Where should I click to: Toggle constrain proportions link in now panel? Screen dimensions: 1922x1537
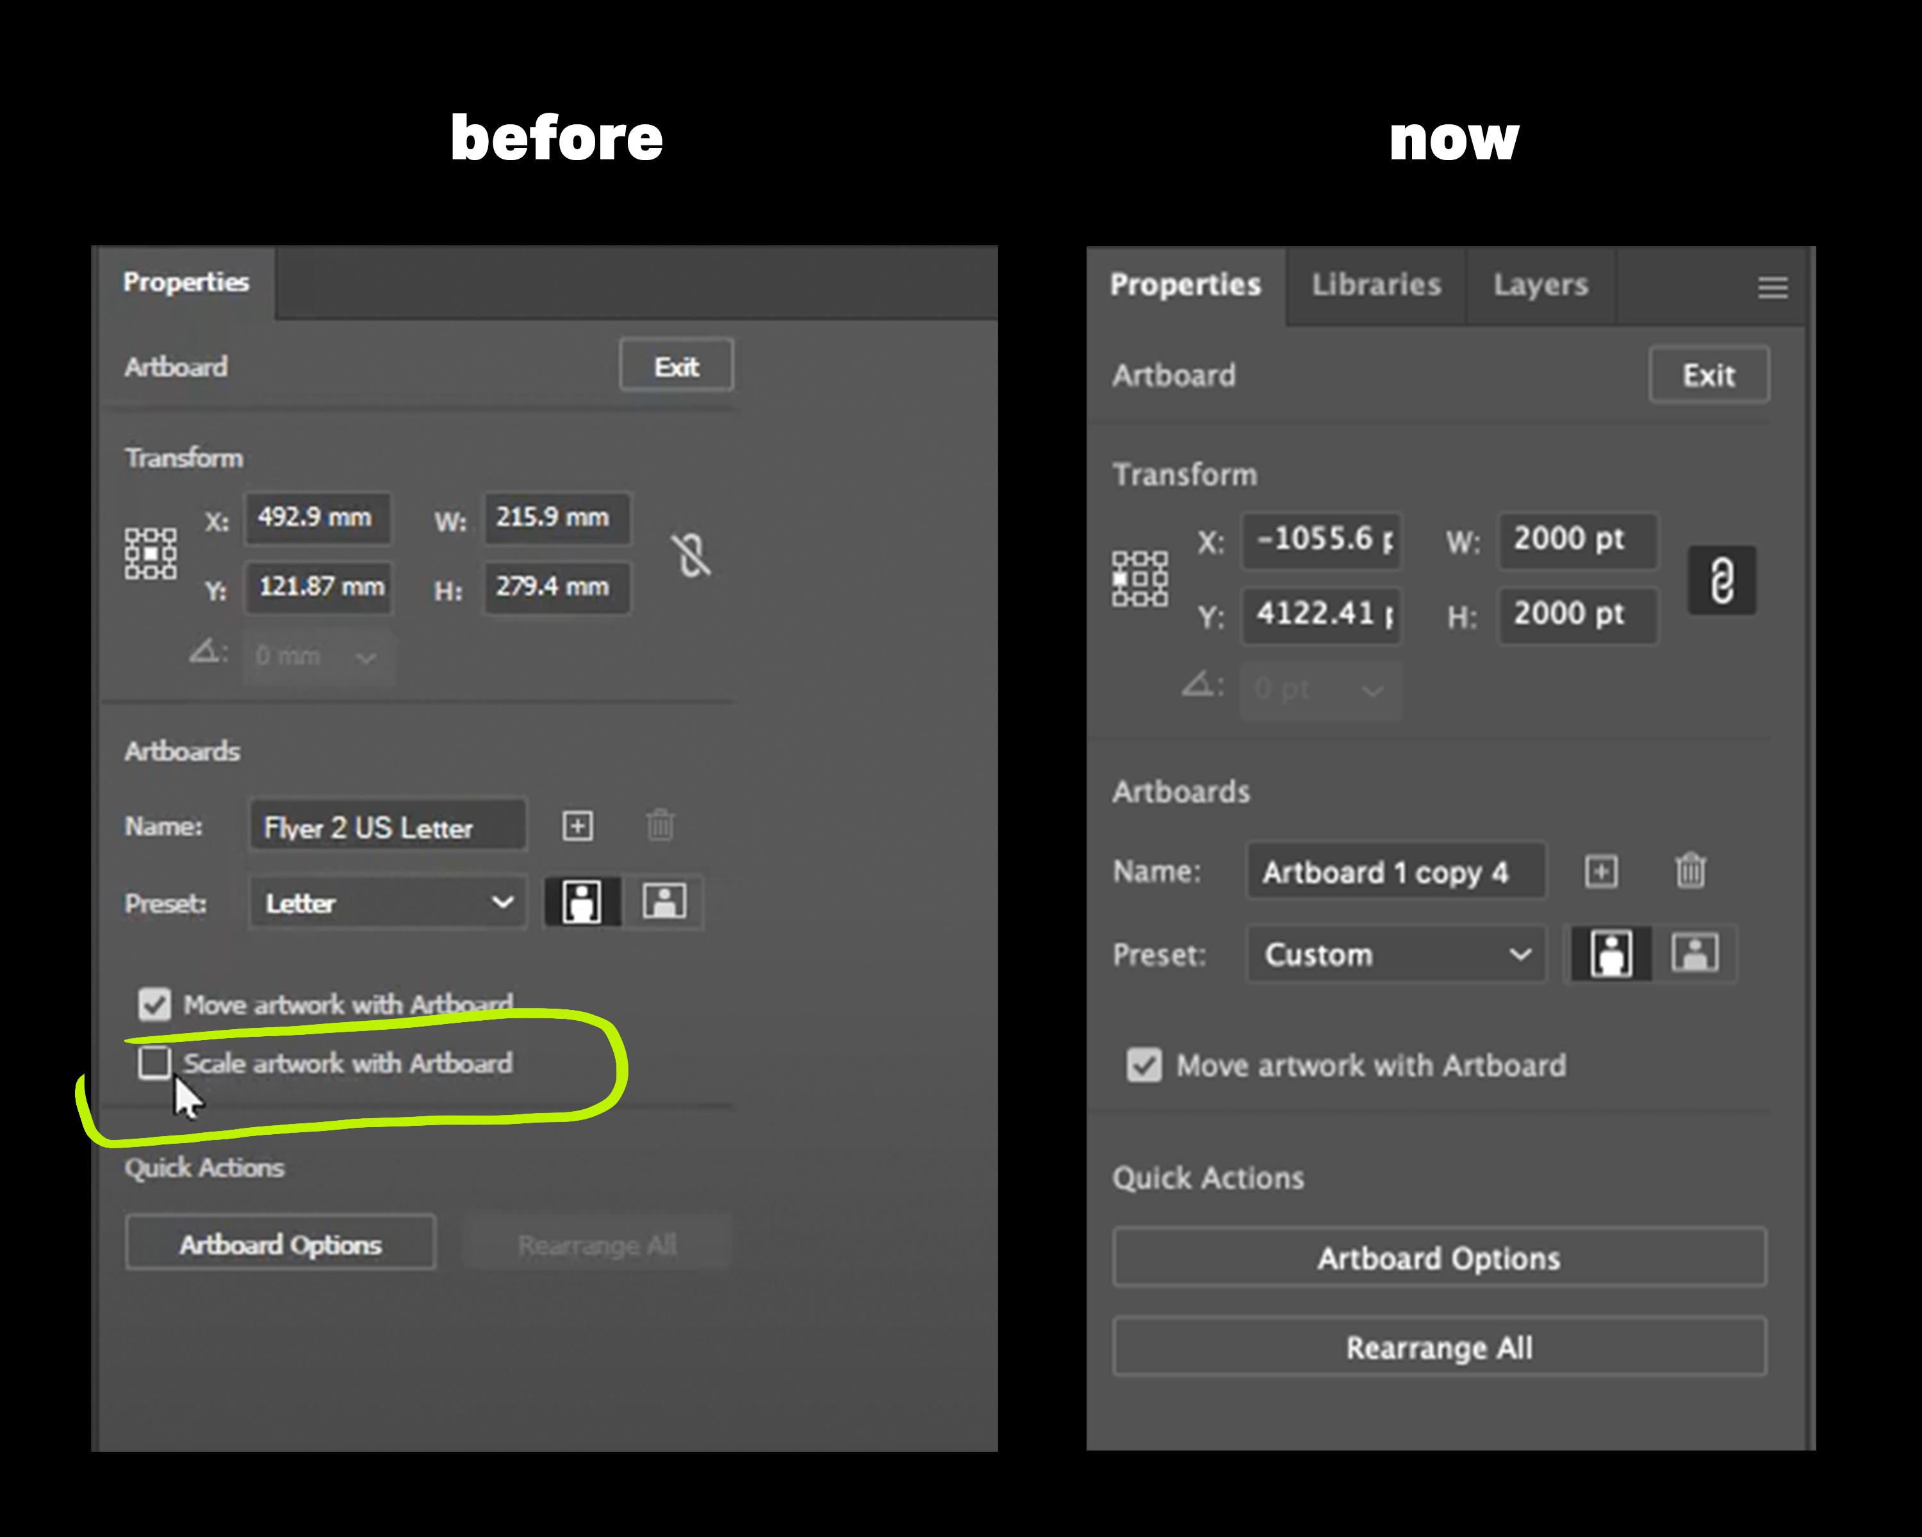pyautogui.click(x=1721, y=580)
